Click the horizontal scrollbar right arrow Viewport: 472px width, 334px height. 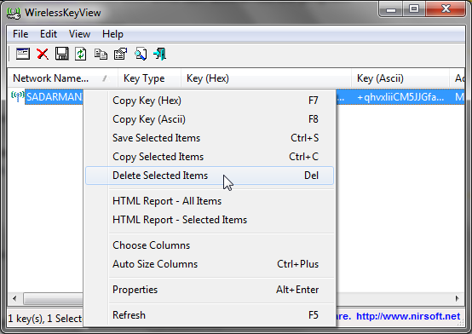tap(458, 299)
